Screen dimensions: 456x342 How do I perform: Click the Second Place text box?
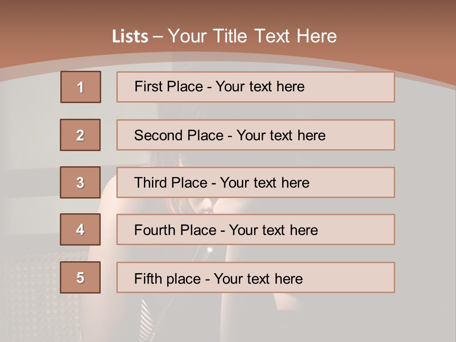256,135
